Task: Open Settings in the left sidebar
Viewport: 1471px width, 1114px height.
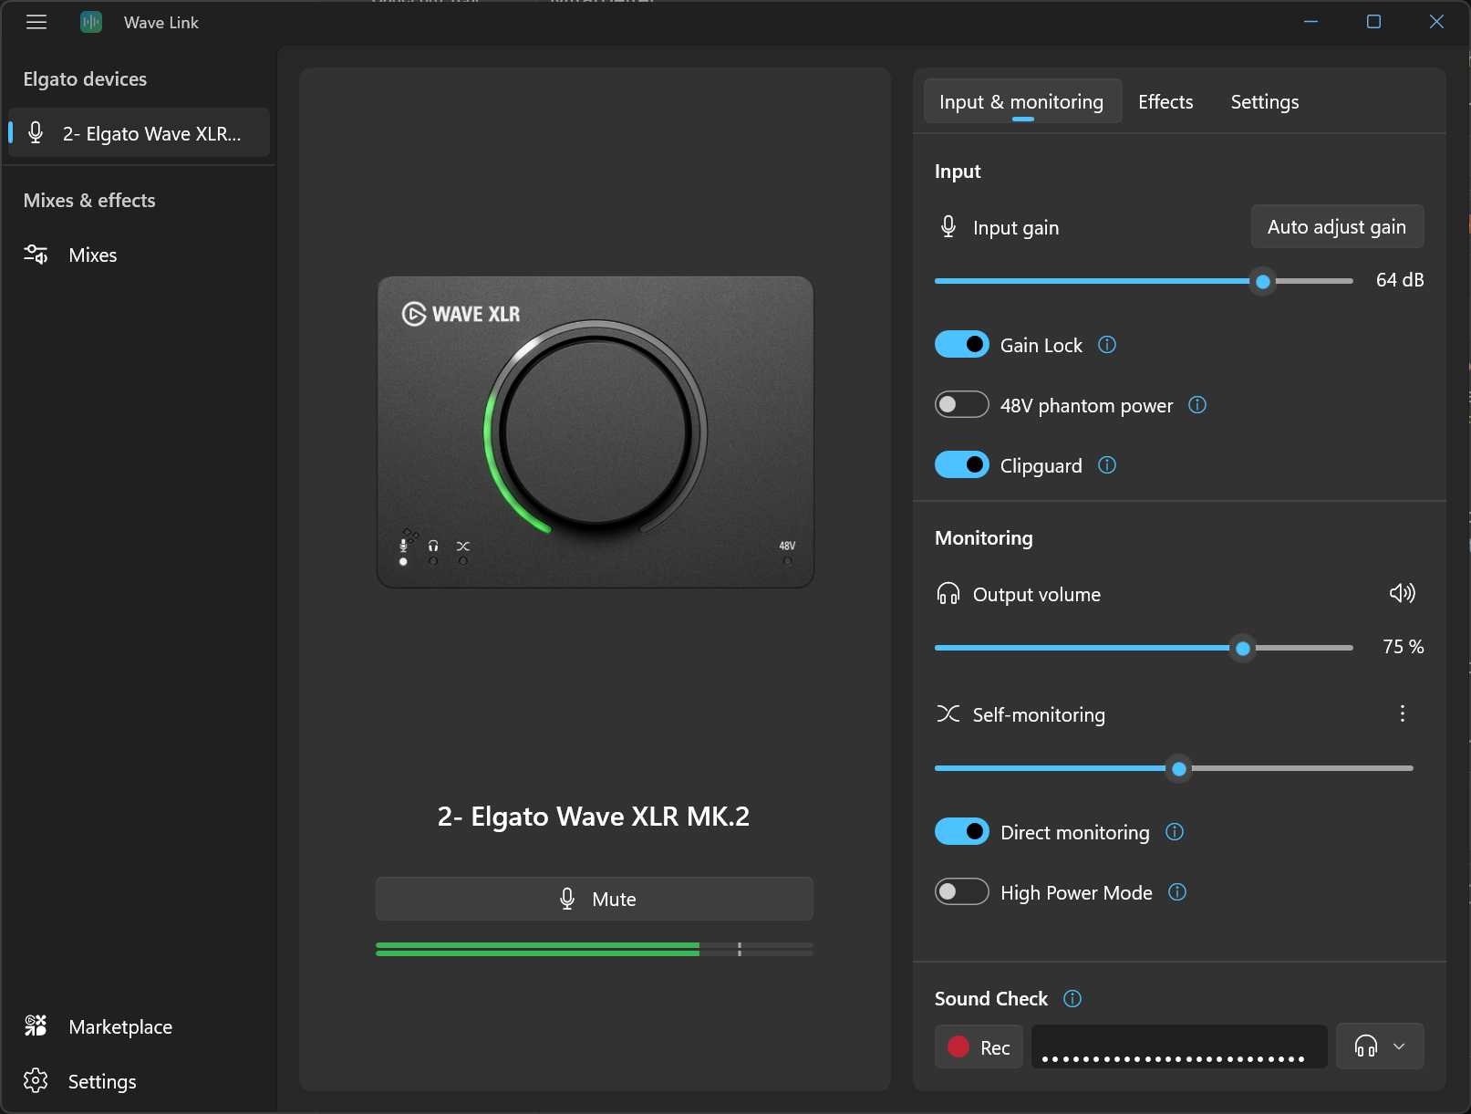Action: click(140, 1081)
